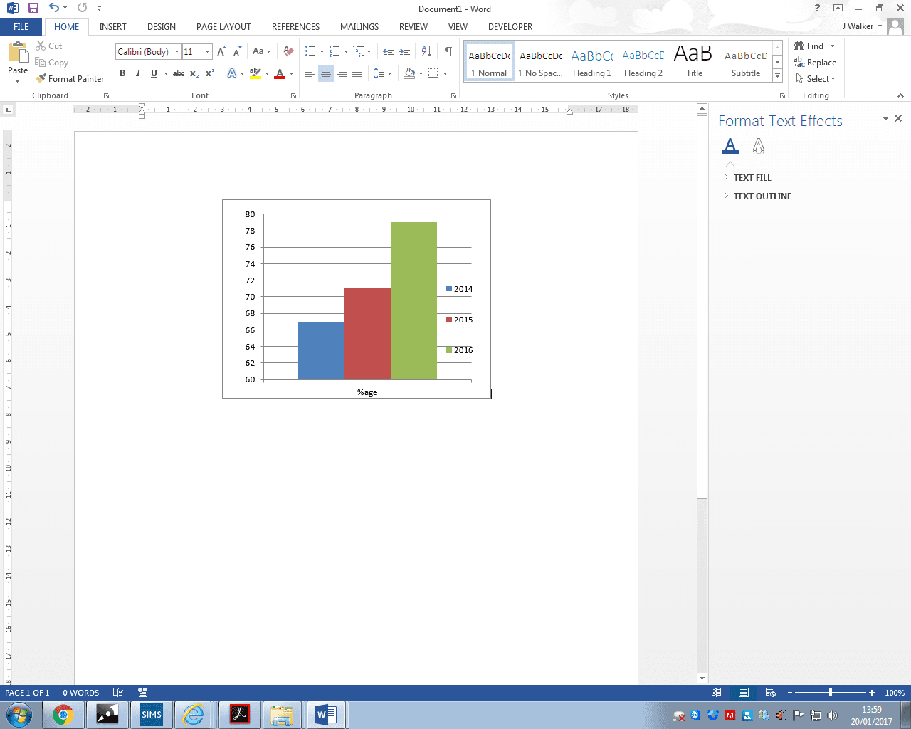Image resolution: width=911 pixels, height=729 pixels.
Task: Click the Format Painter icon
Action: [x=41, y=79]
